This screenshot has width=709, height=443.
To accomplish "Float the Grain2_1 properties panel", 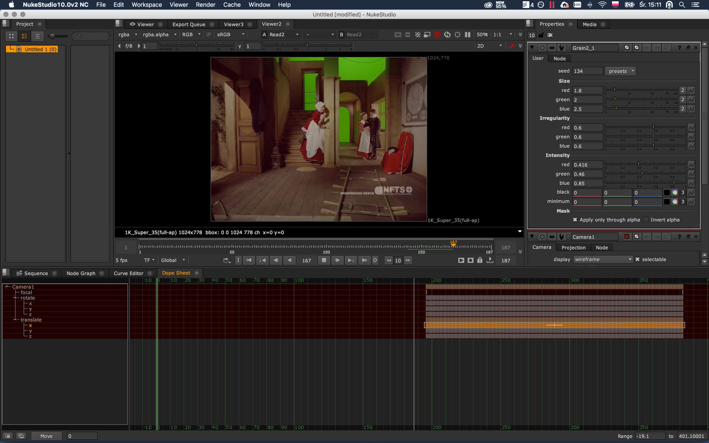I will tap(688, 48).
